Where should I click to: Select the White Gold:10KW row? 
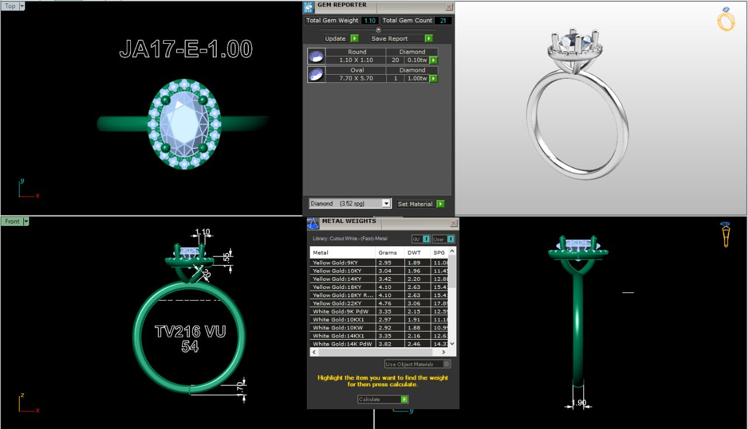[380, 328]
